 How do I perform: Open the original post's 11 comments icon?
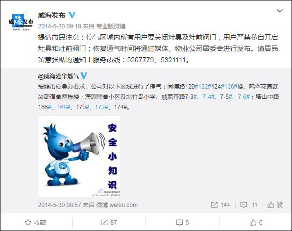pyautogui.click(x=249, y=205)
